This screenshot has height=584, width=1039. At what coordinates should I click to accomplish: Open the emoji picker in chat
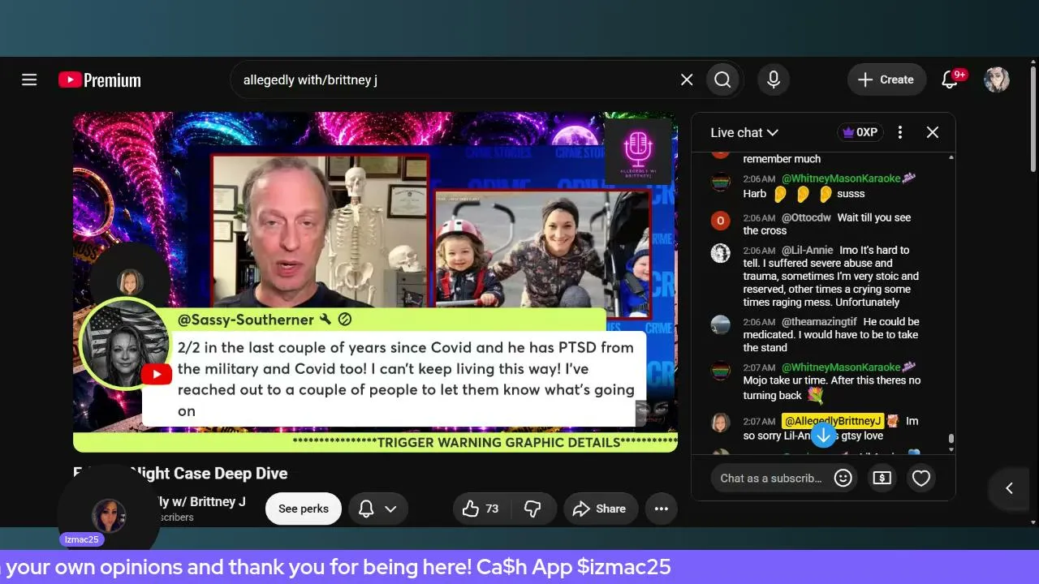843,479
